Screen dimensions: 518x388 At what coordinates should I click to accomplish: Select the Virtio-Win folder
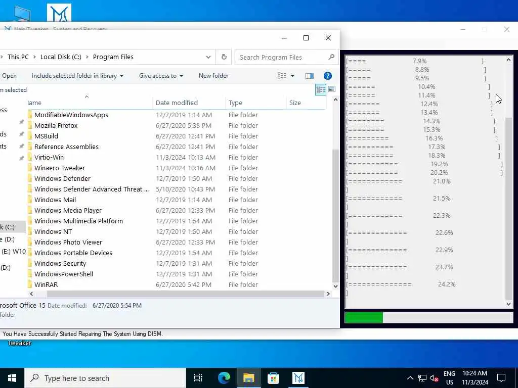tap(49, 157)
